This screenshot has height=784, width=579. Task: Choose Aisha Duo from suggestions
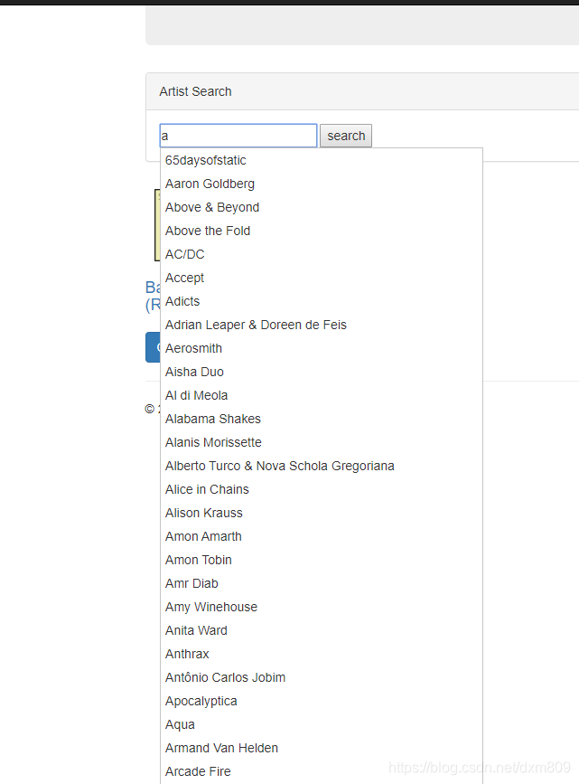(322, 372)
